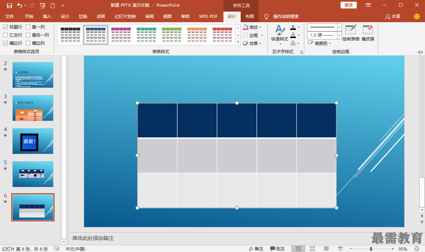Click the lightbulb Tell Me icon
The image size is (425, 252).
click(267, 17)
